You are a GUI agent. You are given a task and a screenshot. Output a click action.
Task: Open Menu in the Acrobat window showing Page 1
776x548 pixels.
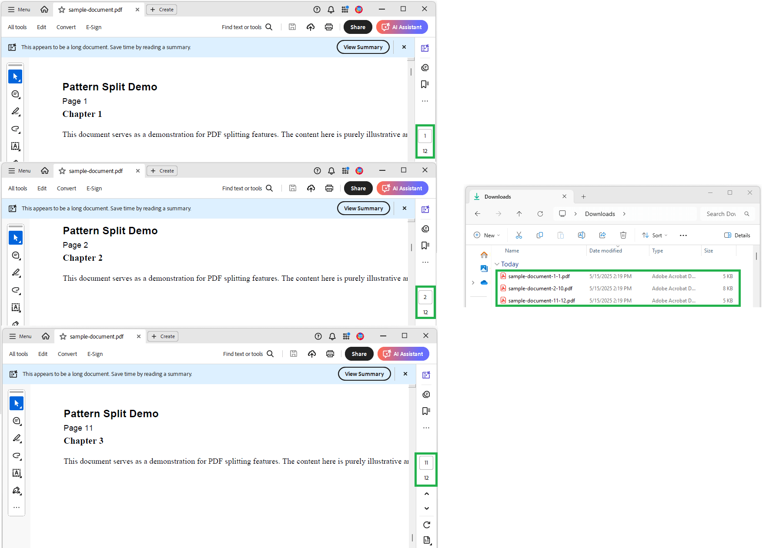click(19, 10)
